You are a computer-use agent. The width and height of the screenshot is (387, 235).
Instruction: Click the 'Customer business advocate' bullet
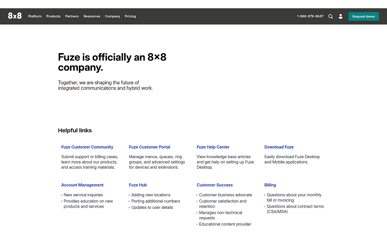(x=226, y=195)
